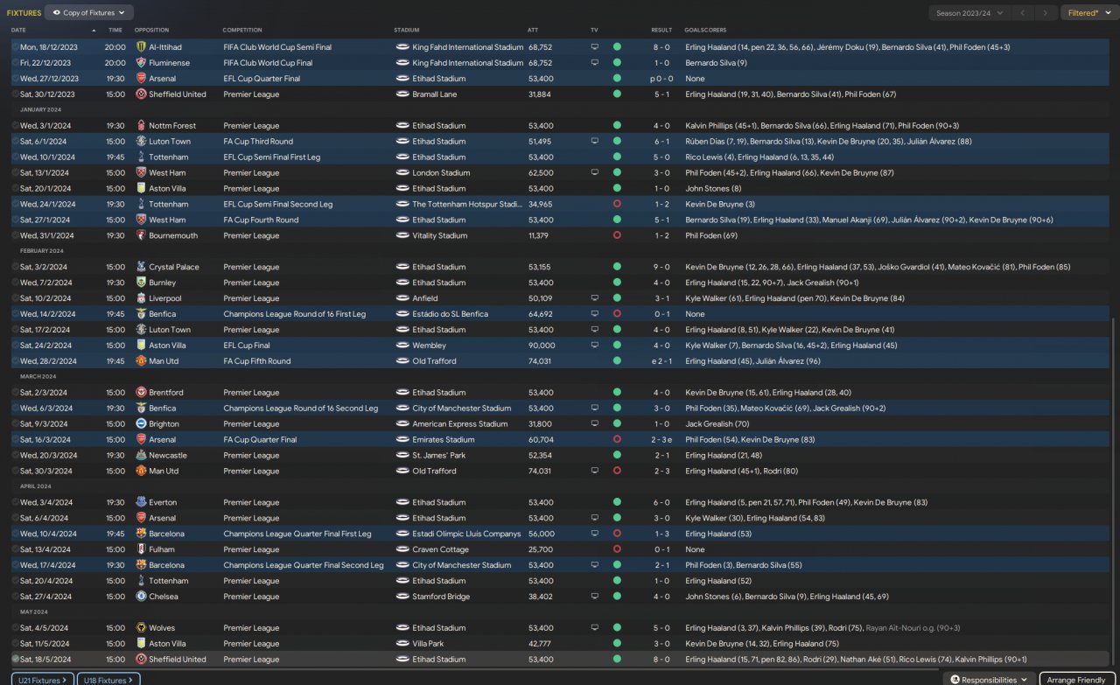Image resolution: width=1120 pixels, height=685 pixels.
Task: Click the Liverpool club badge icon
Action: click(141, 299)
